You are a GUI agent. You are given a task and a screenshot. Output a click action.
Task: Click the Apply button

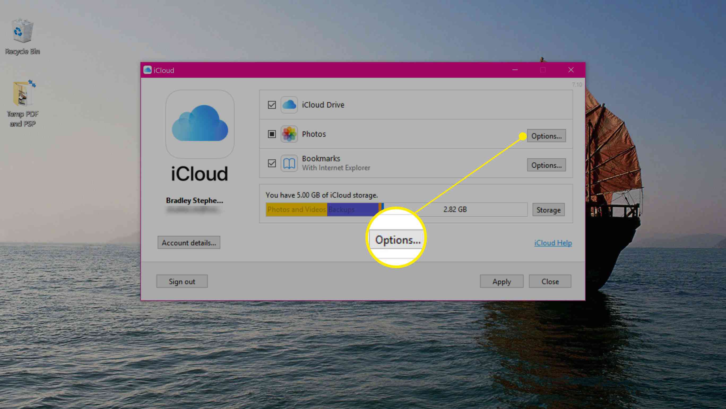click(501, 281)
